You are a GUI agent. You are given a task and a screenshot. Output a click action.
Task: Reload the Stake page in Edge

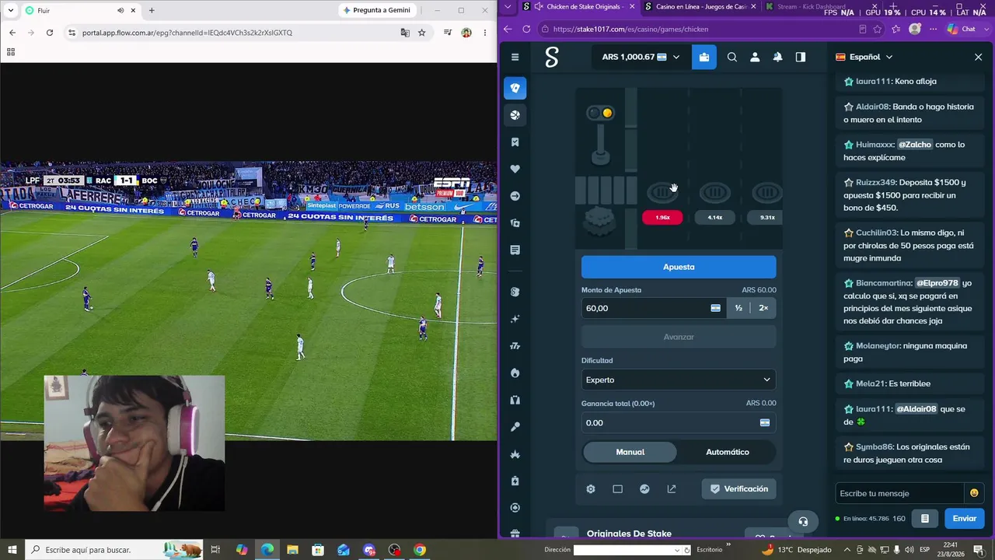click(x=526, y=29)
